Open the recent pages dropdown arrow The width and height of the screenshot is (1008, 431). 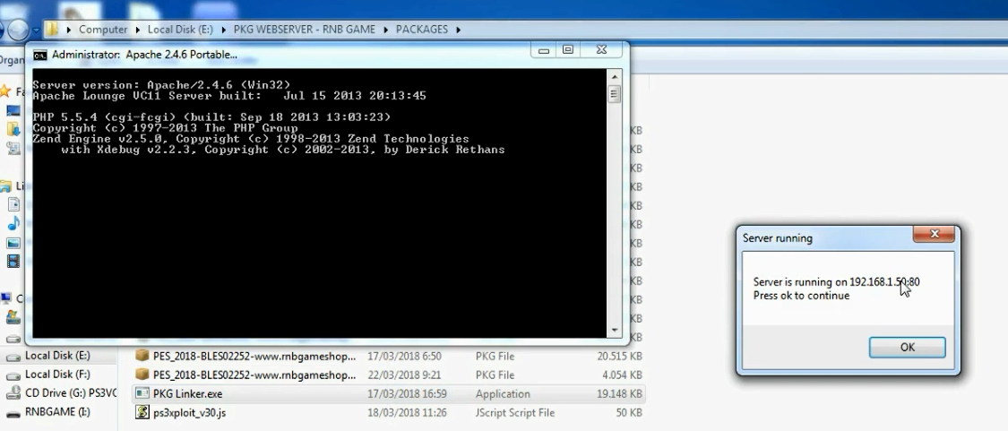pos(35,30)
